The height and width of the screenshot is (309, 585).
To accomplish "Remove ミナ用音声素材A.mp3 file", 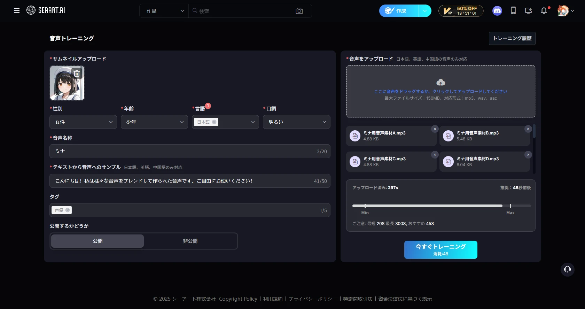I will click(435, 129).
